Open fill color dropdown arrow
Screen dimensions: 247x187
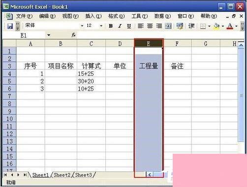223,26
